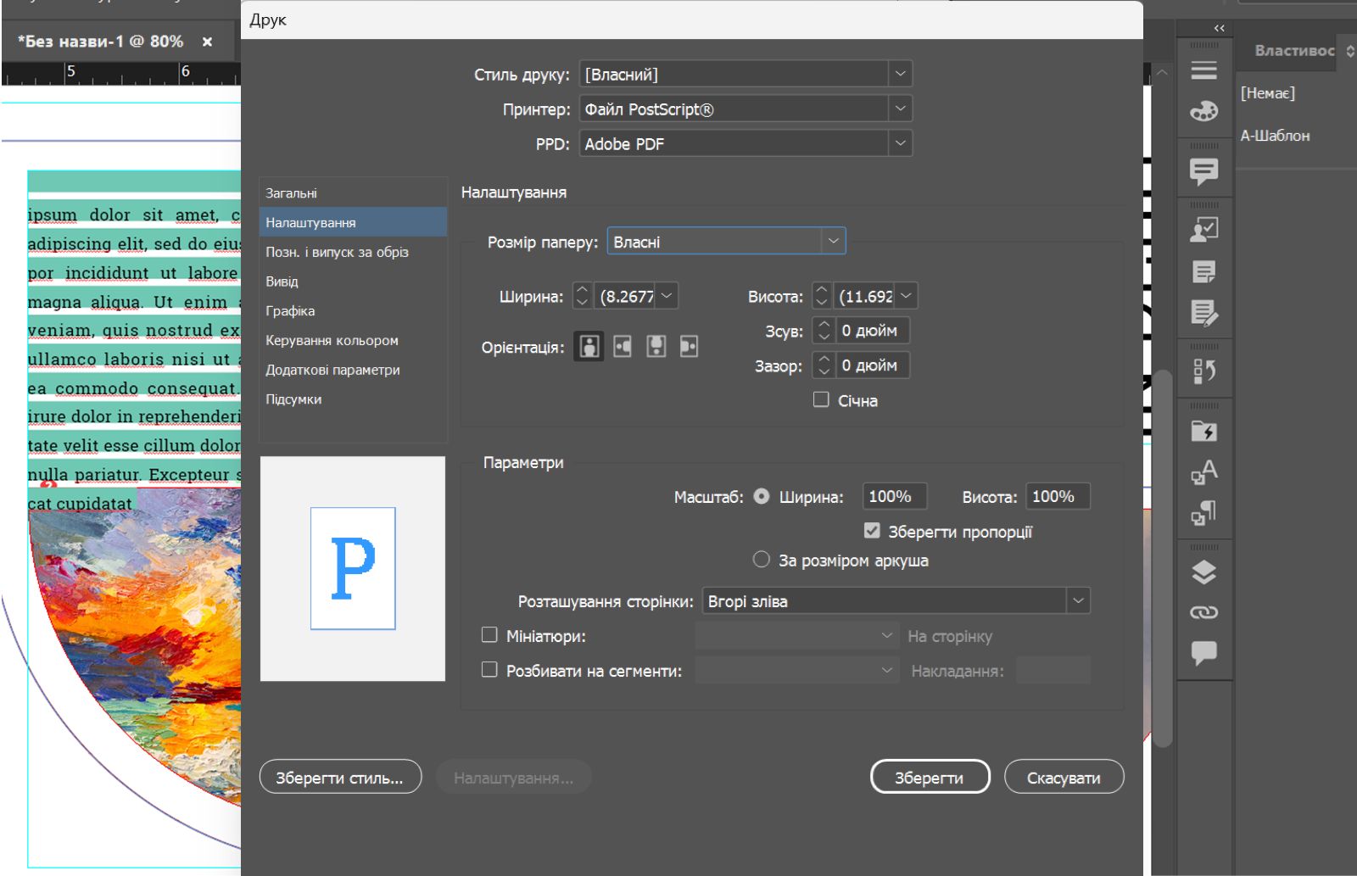
Task: Expand the Розмір паперу dropdown
Action: click(834, 242)
